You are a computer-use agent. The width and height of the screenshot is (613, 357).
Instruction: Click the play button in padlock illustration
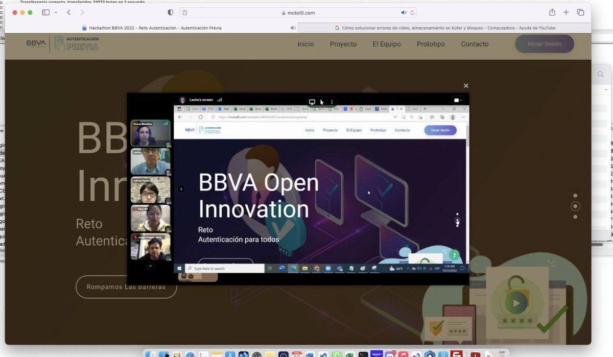516,303
